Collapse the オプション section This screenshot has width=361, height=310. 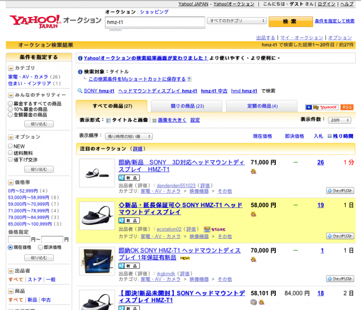(x=11, y=137)
